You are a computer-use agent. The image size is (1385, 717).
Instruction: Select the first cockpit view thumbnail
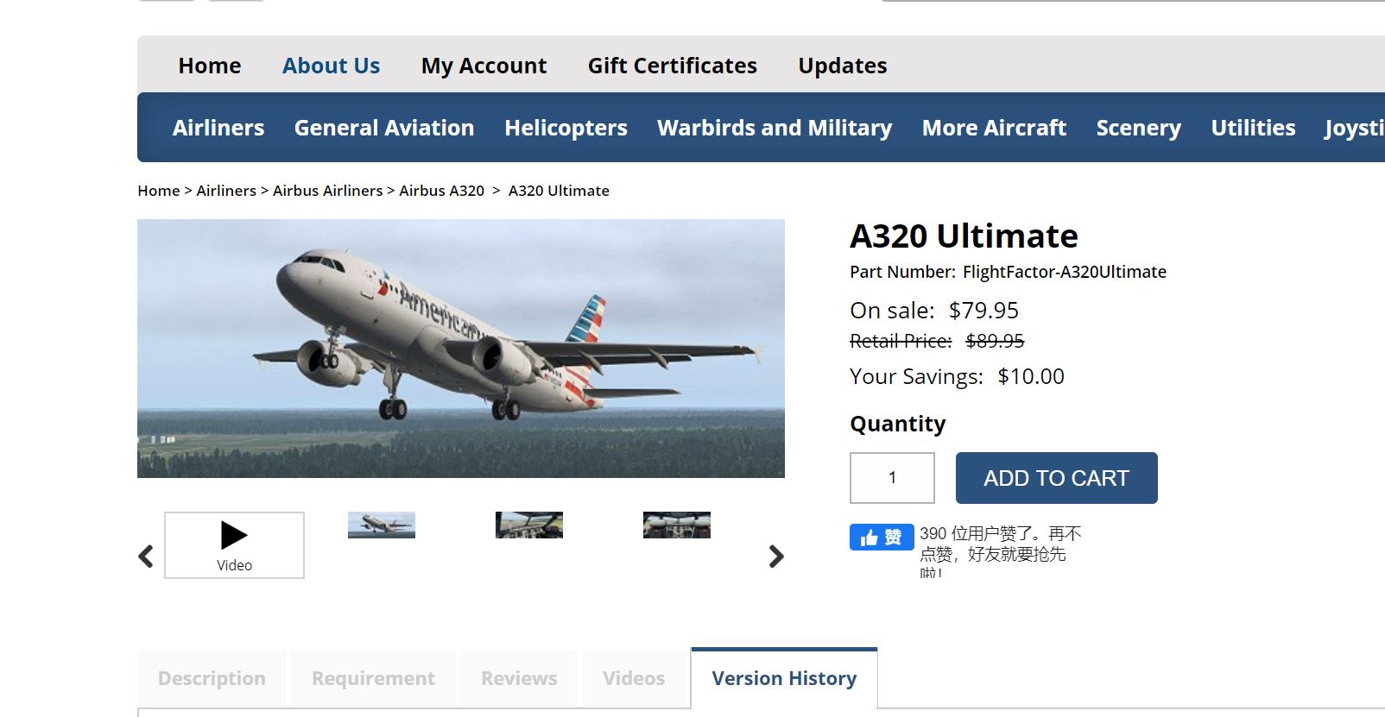tap(529, 525)
